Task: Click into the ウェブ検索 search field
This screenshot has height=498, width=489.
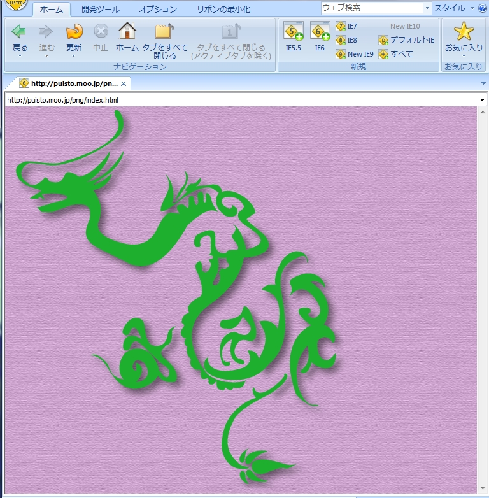Action: pyautogui.click(x=372, y=8)
